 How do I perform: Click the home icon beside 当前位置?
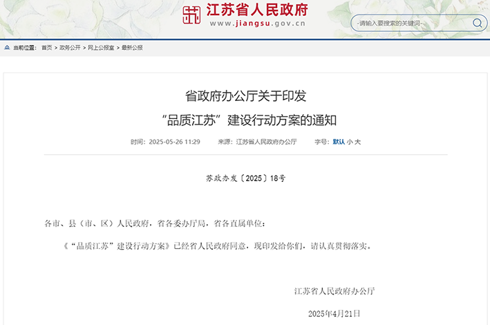[x=7, y=48]
